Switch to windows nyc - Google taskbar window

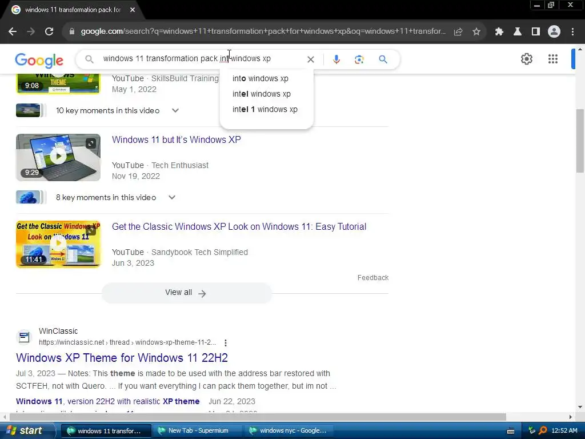point(288,431)
